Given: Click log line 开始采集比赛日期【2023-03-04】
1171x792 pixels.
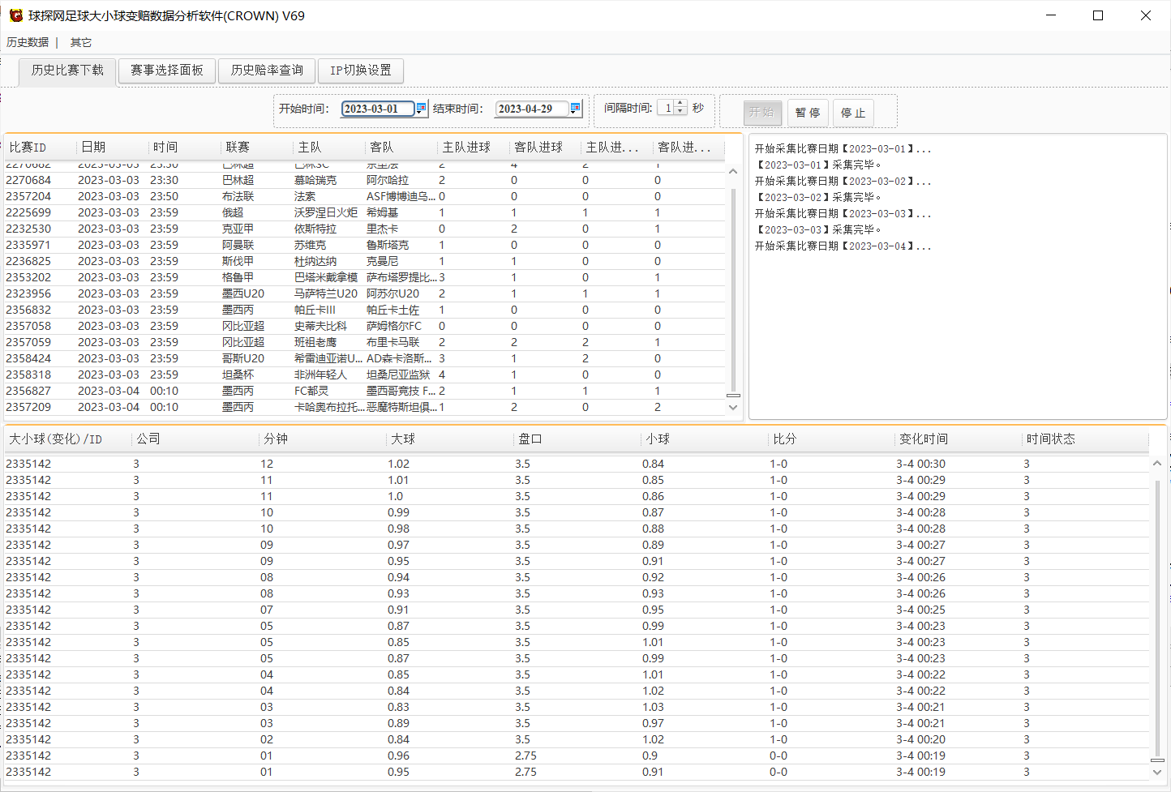Looking at the screenshot, I should pyautogui.click(x=843, y=246).
